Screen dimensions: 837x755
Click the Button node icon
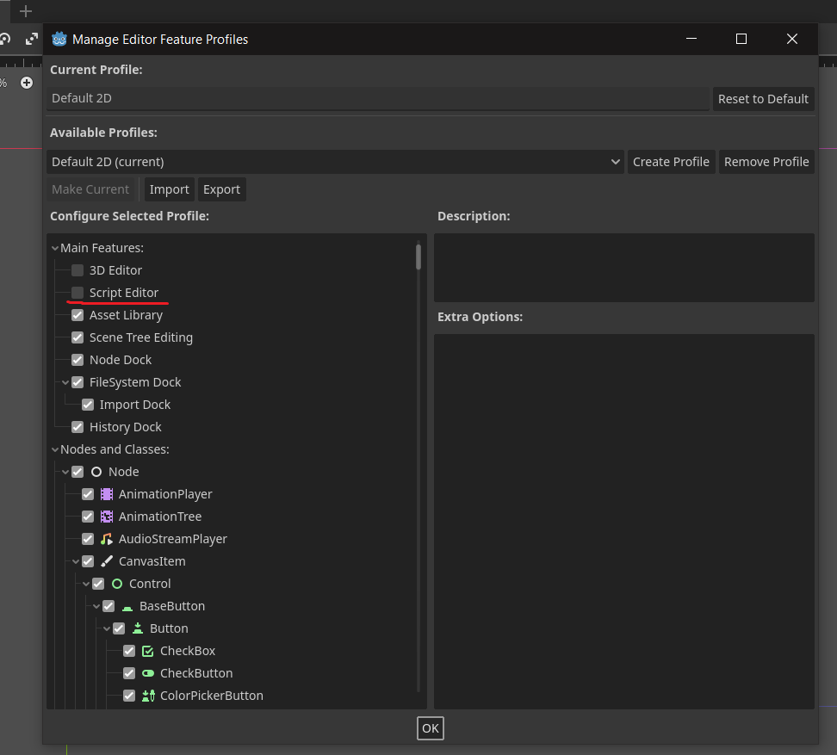(139, 628)
